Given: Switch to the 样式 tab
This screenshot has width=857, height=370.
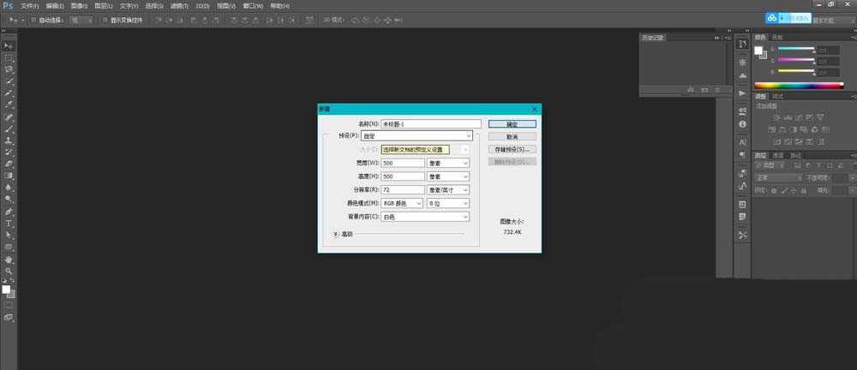Looking at the screenshot, I should [778, 96].
